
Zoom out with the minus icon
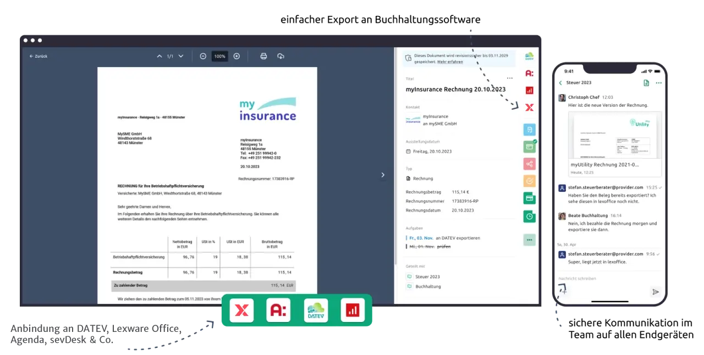[x=203, y=56]
